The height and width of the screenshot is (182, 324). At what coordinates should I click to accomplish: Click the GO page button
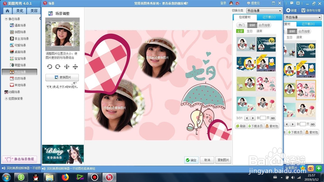coord(273,118)
